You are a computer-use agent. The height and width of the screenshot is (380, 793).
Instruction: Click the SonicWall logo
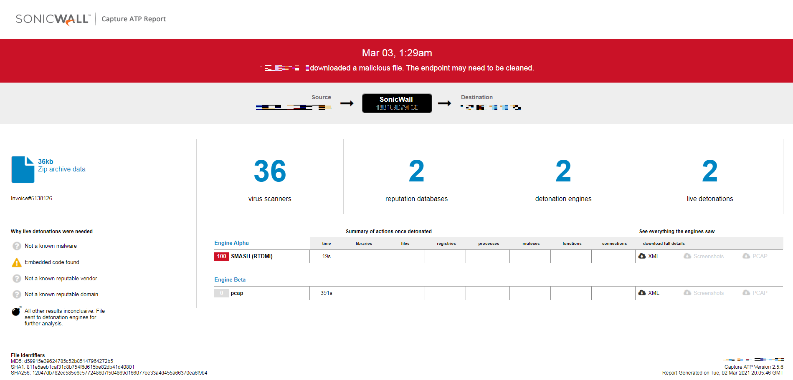(53, 19)
